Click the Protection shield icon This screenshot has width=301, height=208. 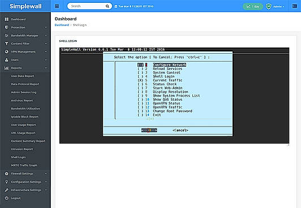[7, 27]
